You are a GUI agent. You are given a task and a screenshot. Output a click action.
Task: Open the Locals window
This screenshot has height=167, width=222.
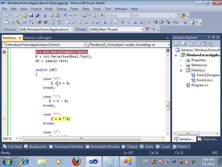(163, 147)
